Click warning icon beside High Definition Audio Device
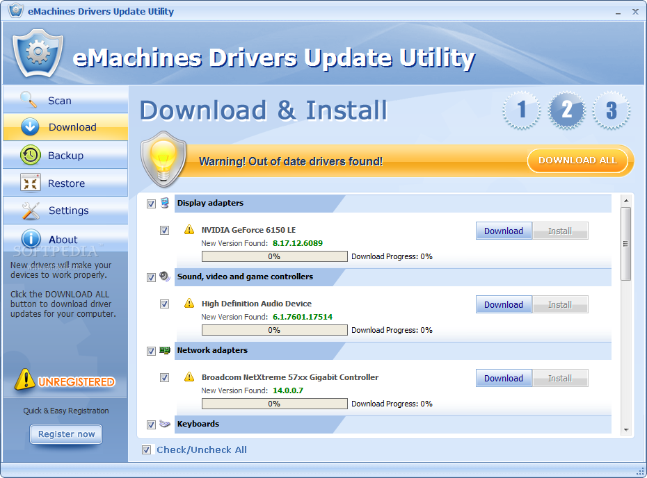This screenshot has height=478, width=647. point(189,304)
